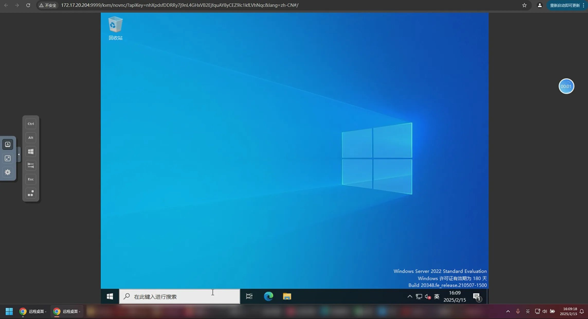588x319 pixels.
Task: Open Task View on remote taskbar
Action: click(249, 296)
